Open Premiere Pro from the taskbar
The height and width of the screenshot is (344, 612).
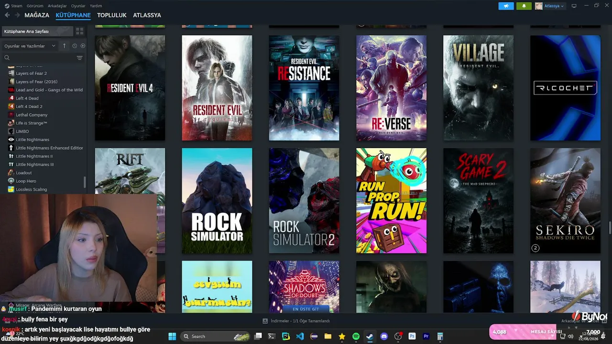(426, 336)
